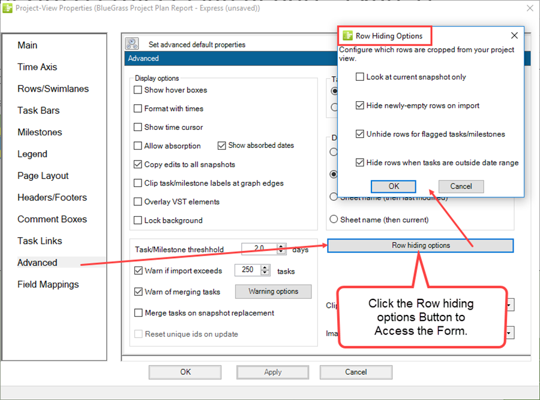
Task: Click the 250 tasks input field
Action: coord(248,270)
